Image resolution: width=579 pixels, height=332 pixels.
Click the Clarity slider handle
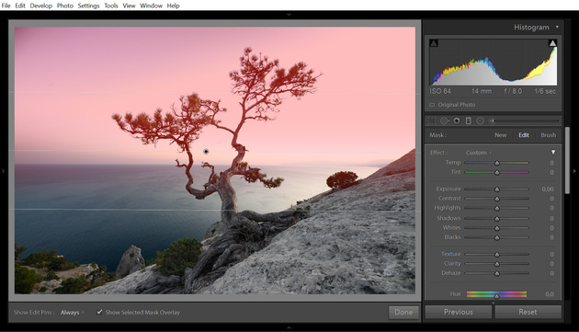[497, 264]
